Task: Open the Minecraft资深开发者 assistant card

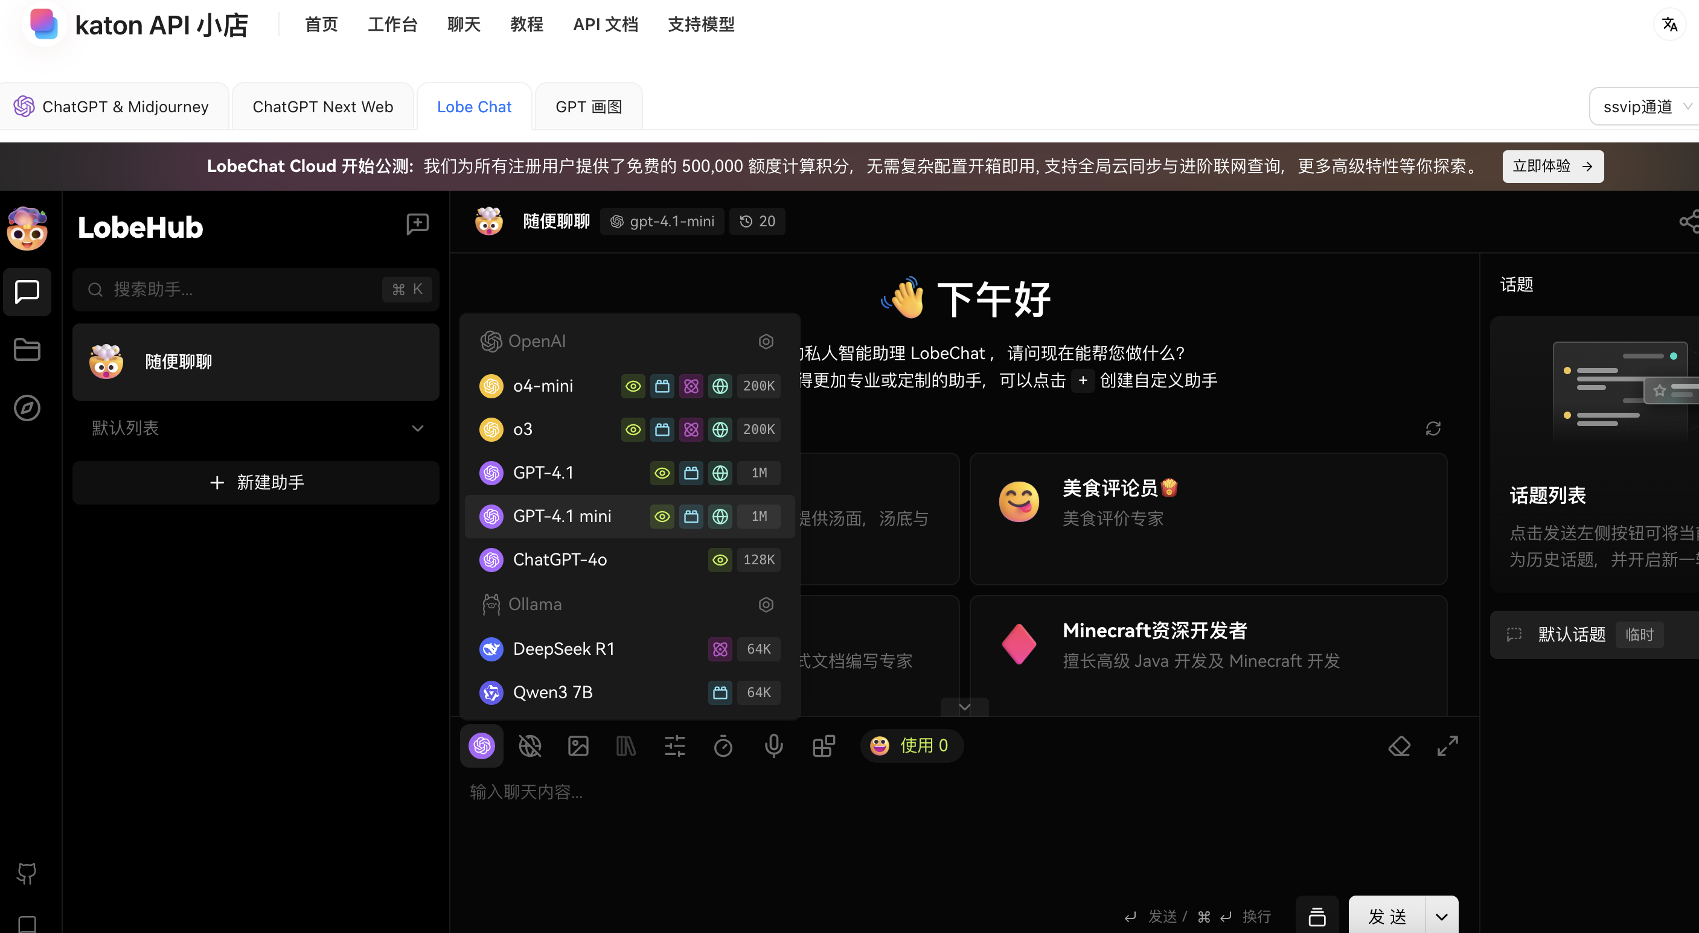Action: click(1208, 655)
